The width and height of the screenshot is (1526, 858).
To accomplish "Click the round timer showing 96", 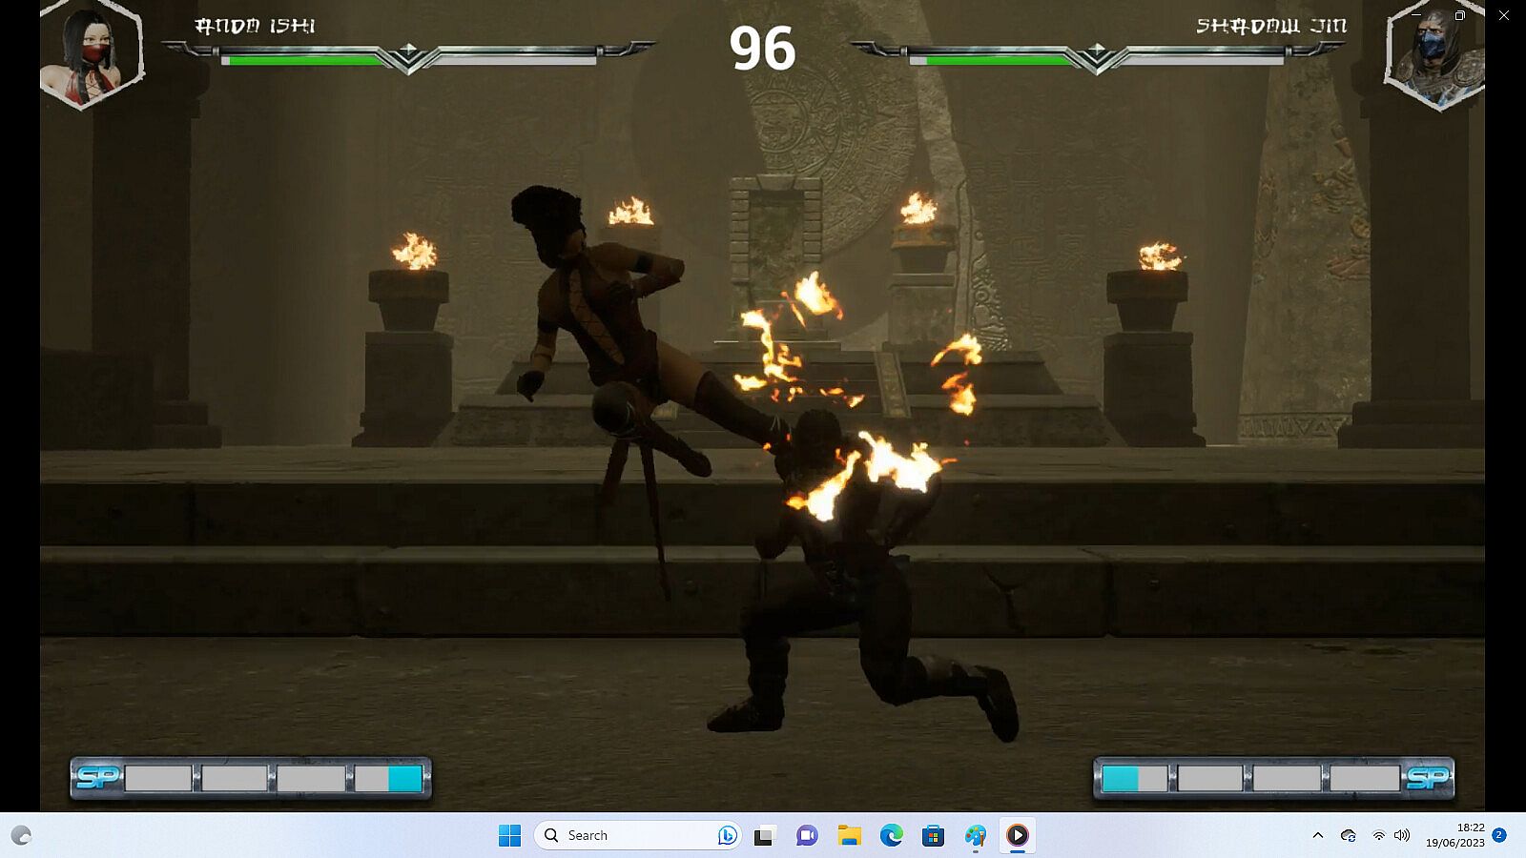I will pyautogui.click(x=762, y=49).
